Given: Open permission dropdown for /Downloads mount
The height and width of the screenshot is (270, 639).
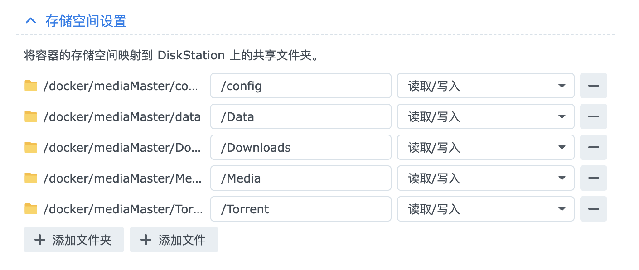Looking at the screenshot, I should tap(485, 147).
